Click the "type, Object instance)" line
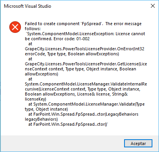Viewport: 159px width, 152px height. pyautogui.click(x=46, y=109)
